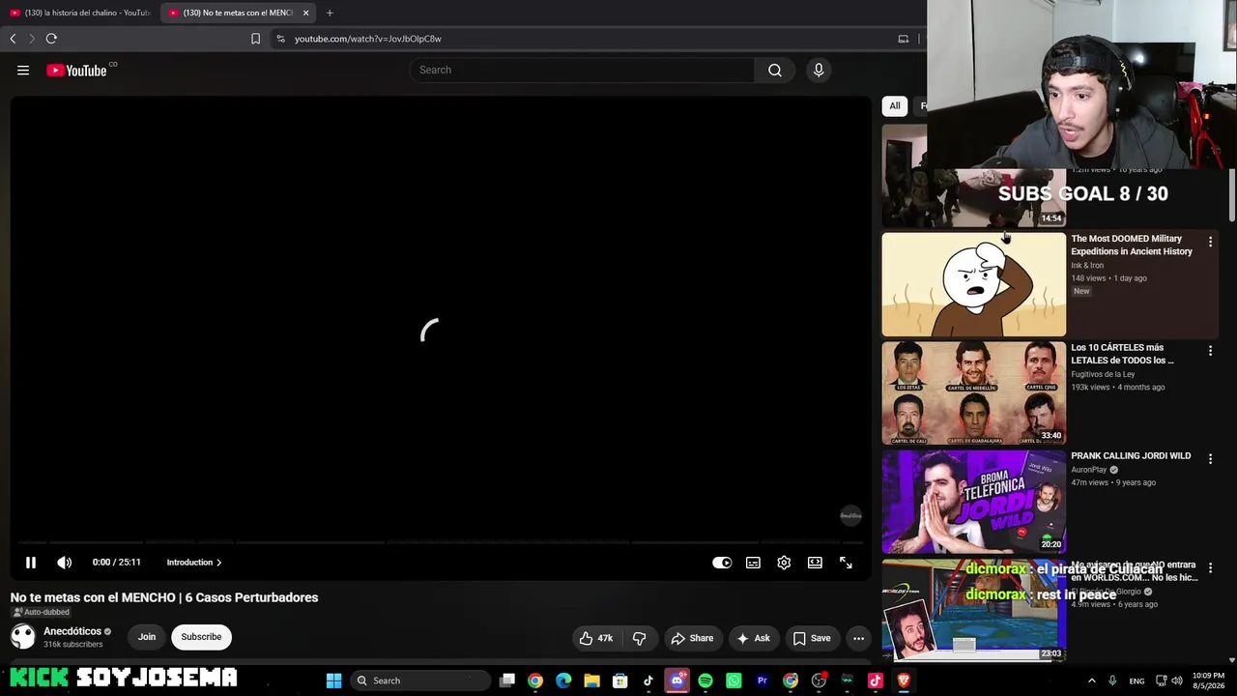Switch the player to theater mode
The image size is (1237, 696).
point(815,563)
